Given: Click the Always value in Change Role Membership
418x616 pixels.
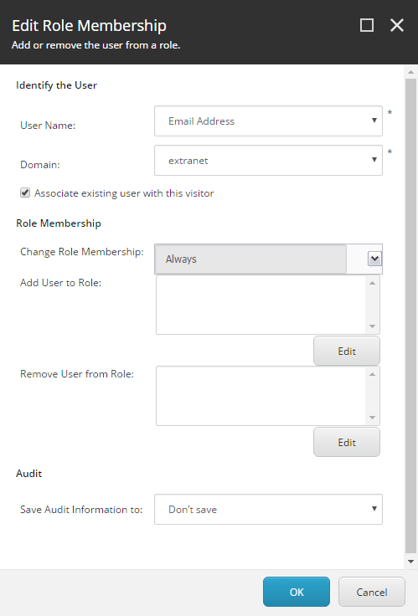Looking at the screenshot, I should coord(250,259).
